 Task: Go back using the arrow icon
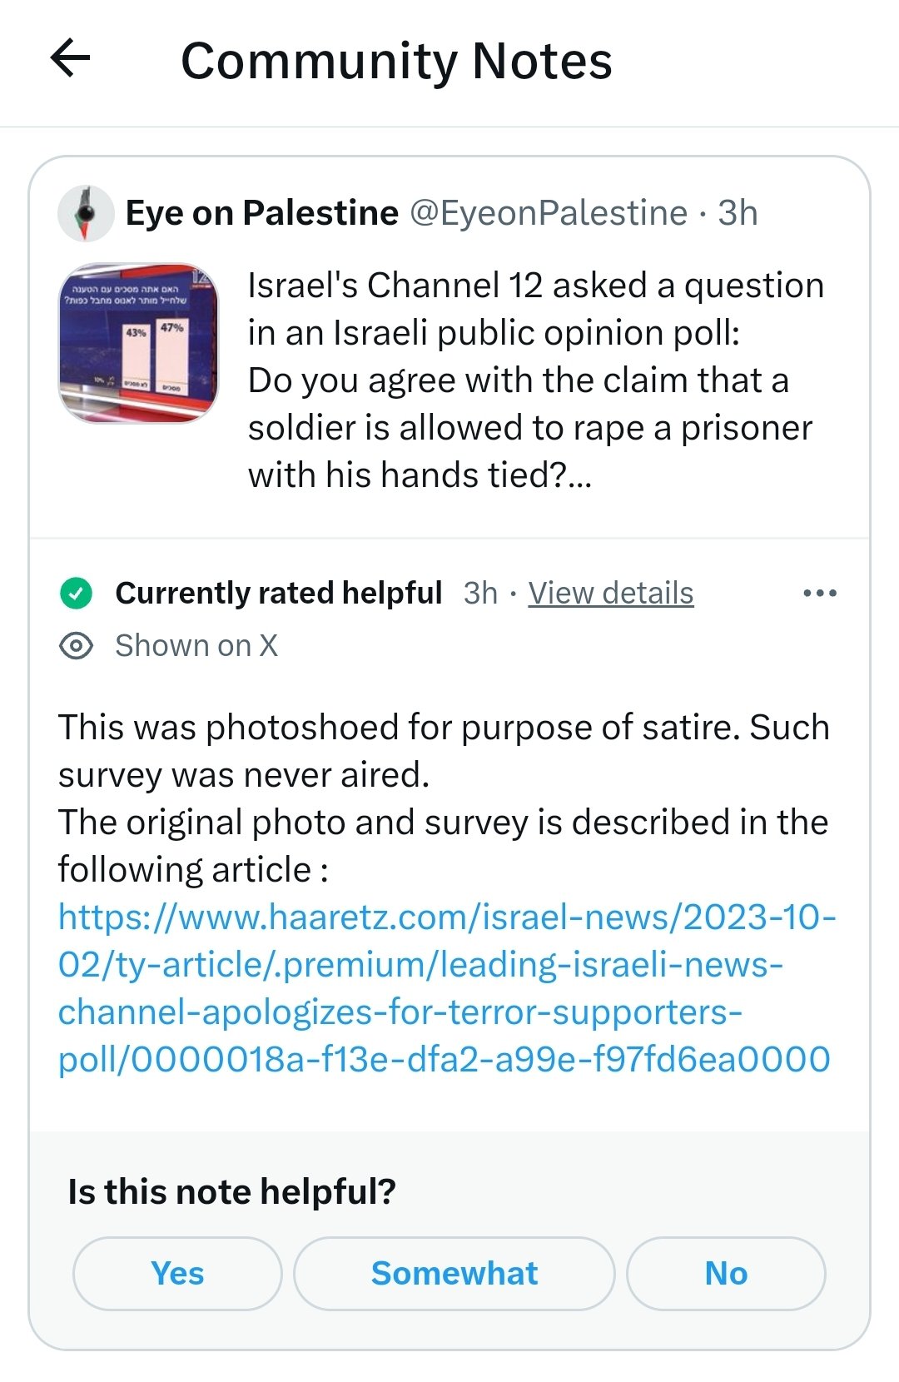pos(70,59)
